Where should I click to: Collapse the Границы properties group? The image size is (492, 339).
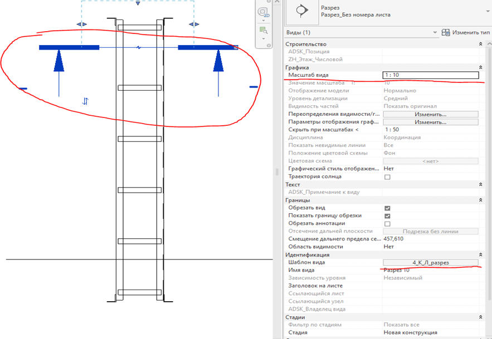coord(481,200)
